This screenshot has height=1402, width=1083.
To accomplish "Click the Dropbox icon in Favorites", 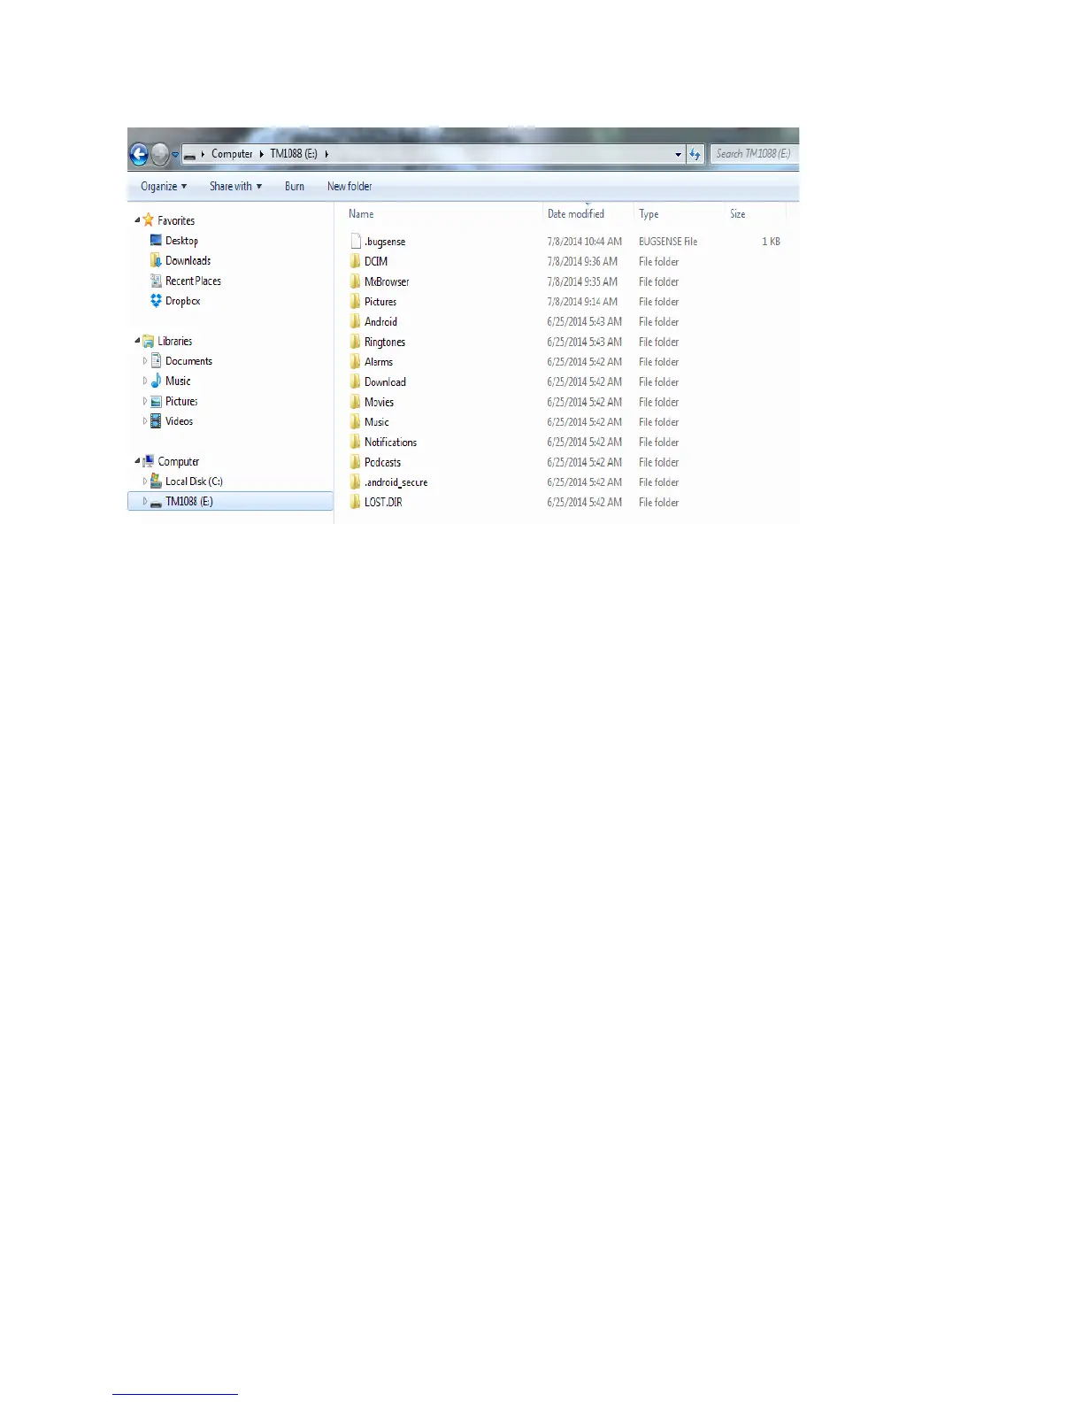I will click(x=156, y=301).
